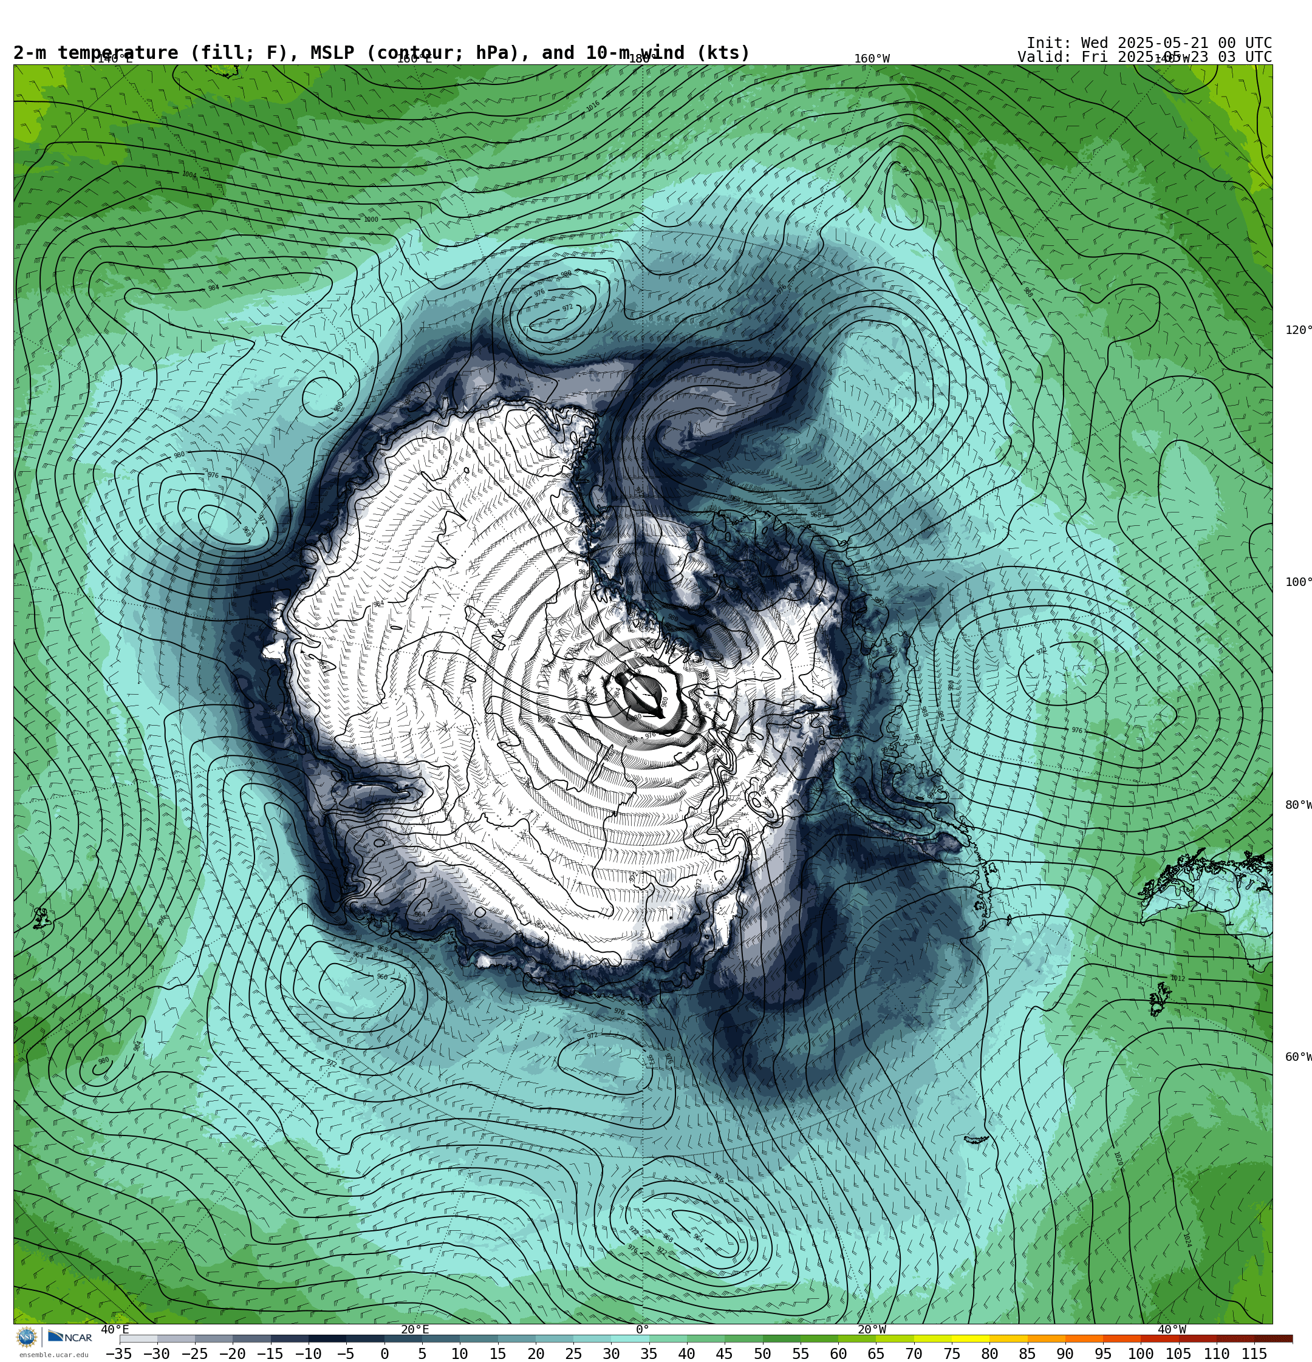Click the 1004 isobar contour label
The image size is (1312, 1362).
[x=189, y=175]
